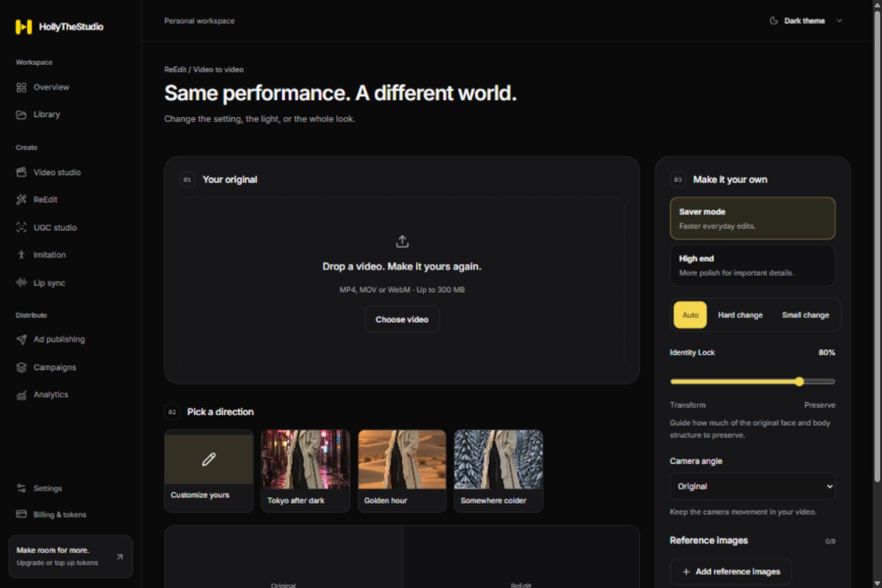Click the page vertical scrollbar
Screen dimensions: 882x588
tap(876, 248)
